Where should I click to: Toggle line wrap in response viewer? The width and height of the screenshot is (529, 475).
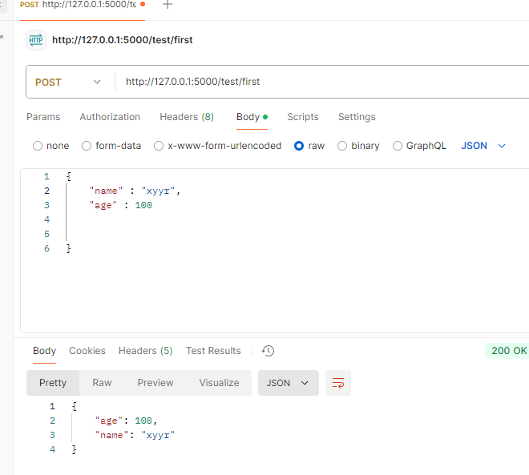click(x=338, y=383)
